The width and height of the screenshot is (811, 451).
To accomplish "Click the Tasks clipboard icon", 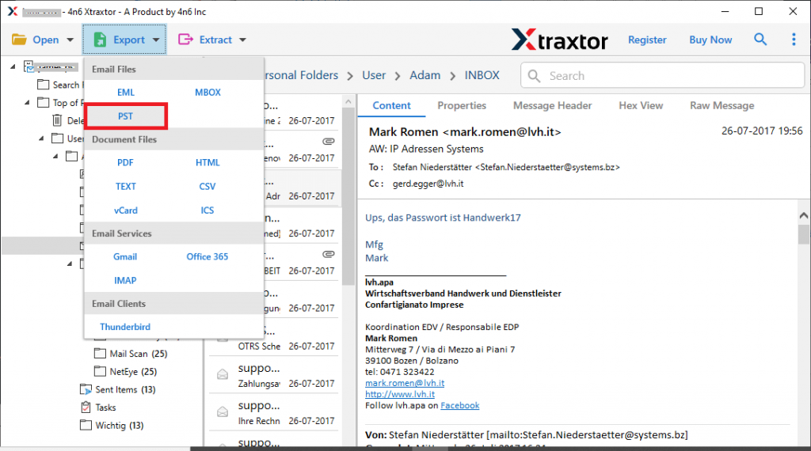I will pyautogui.click(x=86, y=407).
